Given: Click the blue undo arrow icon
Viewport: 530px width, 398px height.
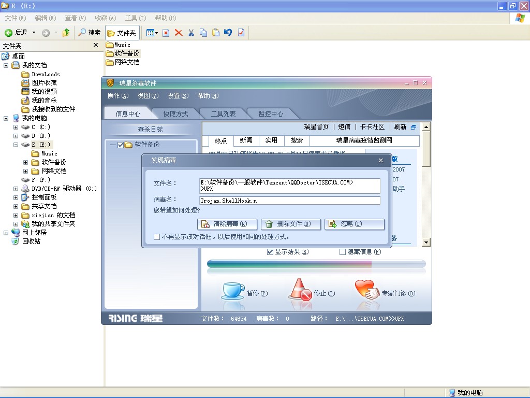Looking at the screenshot, I should point(228,33).
